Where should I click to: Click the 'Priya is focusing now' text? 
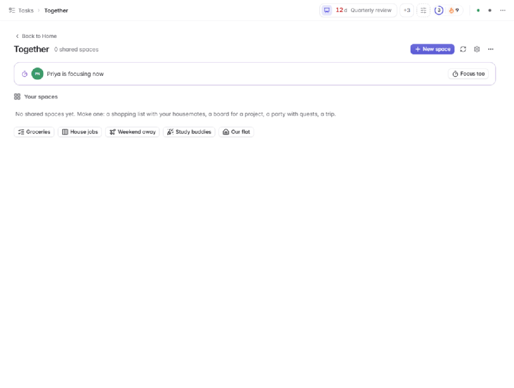point(75,74)
